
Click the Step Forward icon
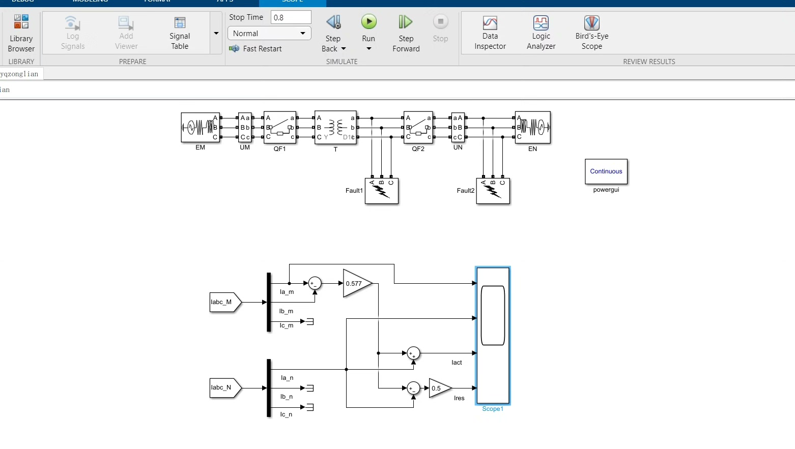[405, 22]
